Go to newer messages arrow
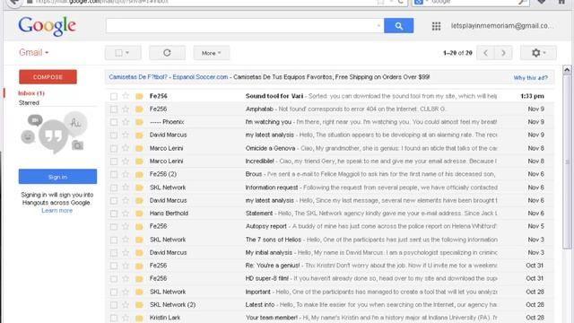 click(x=486, y=53)
